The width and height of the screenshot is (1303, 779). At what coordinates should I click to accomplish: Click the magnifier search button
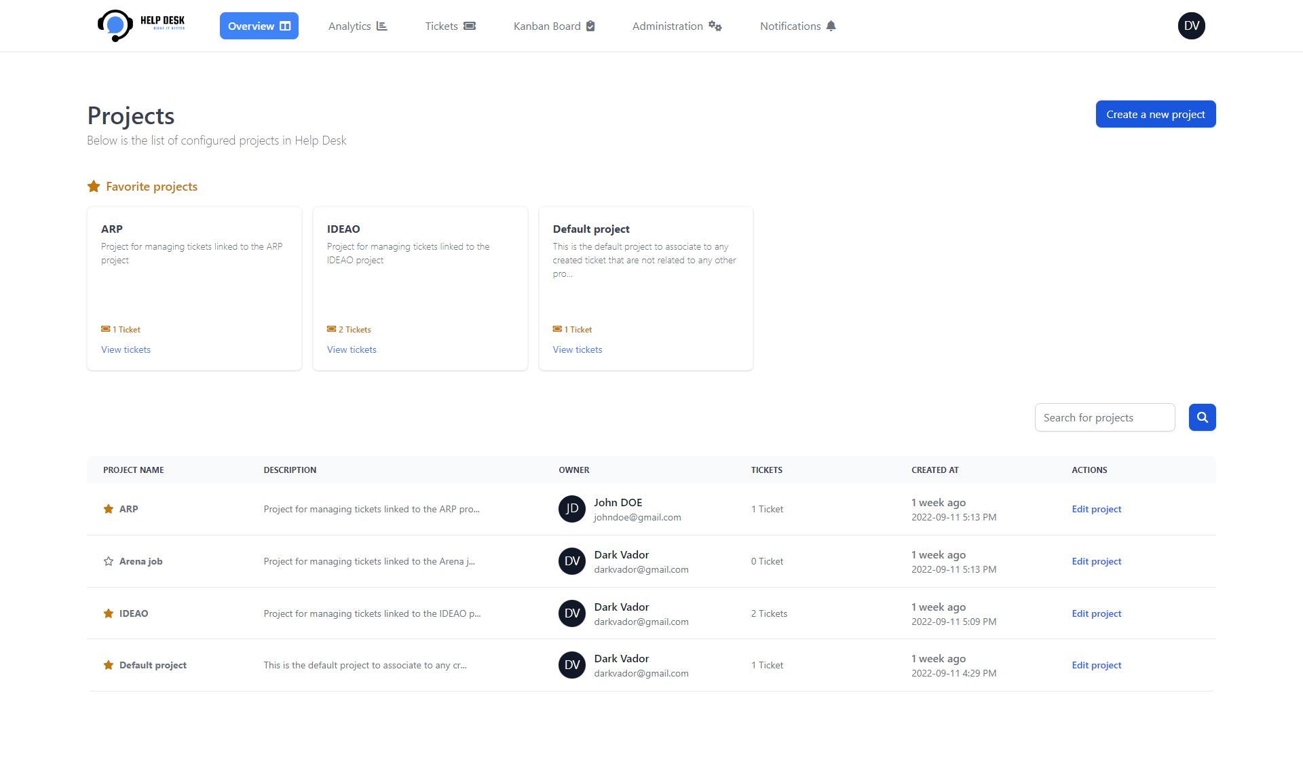click(x=1202, y=417)
